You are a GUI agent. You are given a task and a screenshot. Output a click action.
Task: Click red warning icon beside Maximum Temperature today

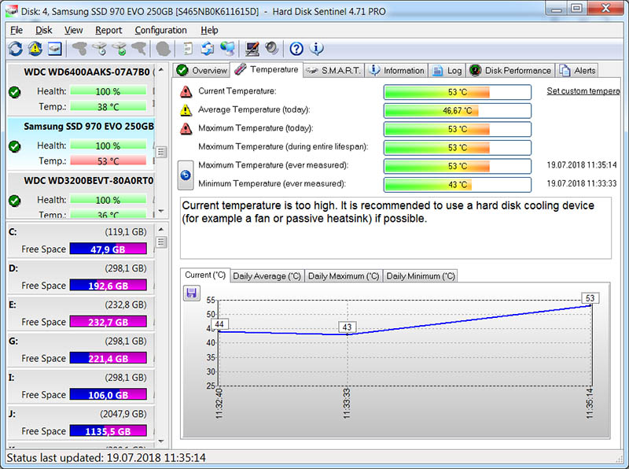[186, 128]
